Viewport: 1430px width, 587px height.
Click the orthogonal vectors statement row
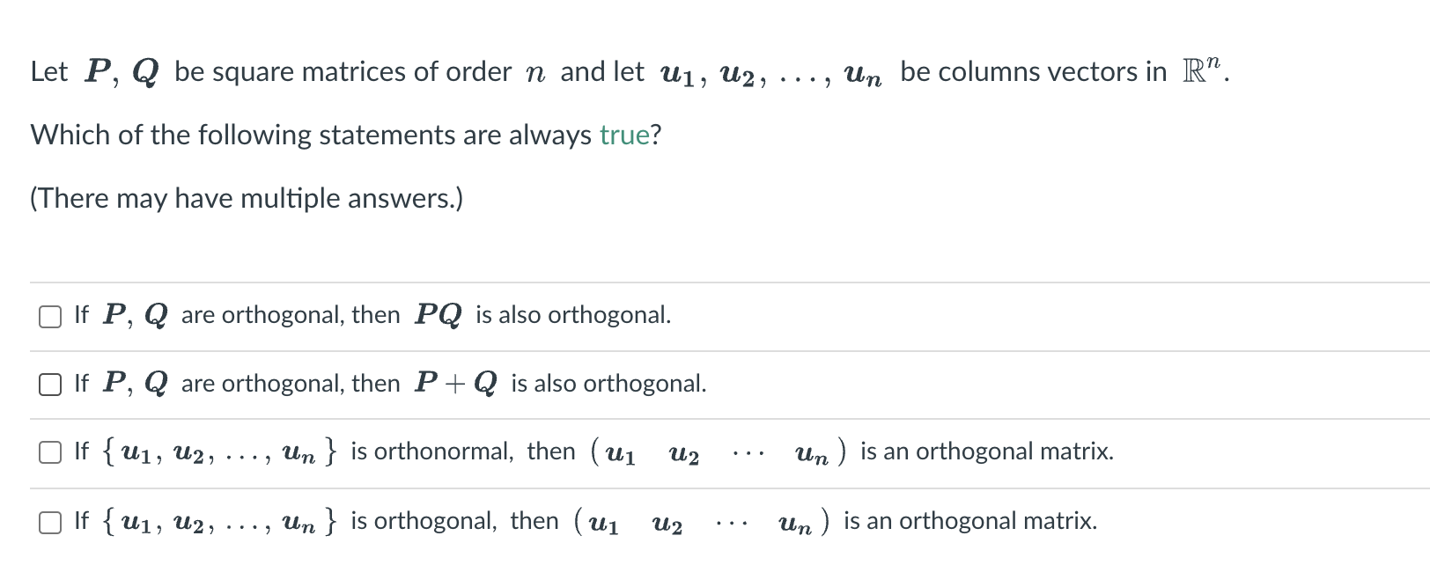pos(581,521)
